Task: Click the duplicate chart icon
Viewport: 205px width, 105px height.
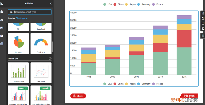Action: tap(203, 28)
